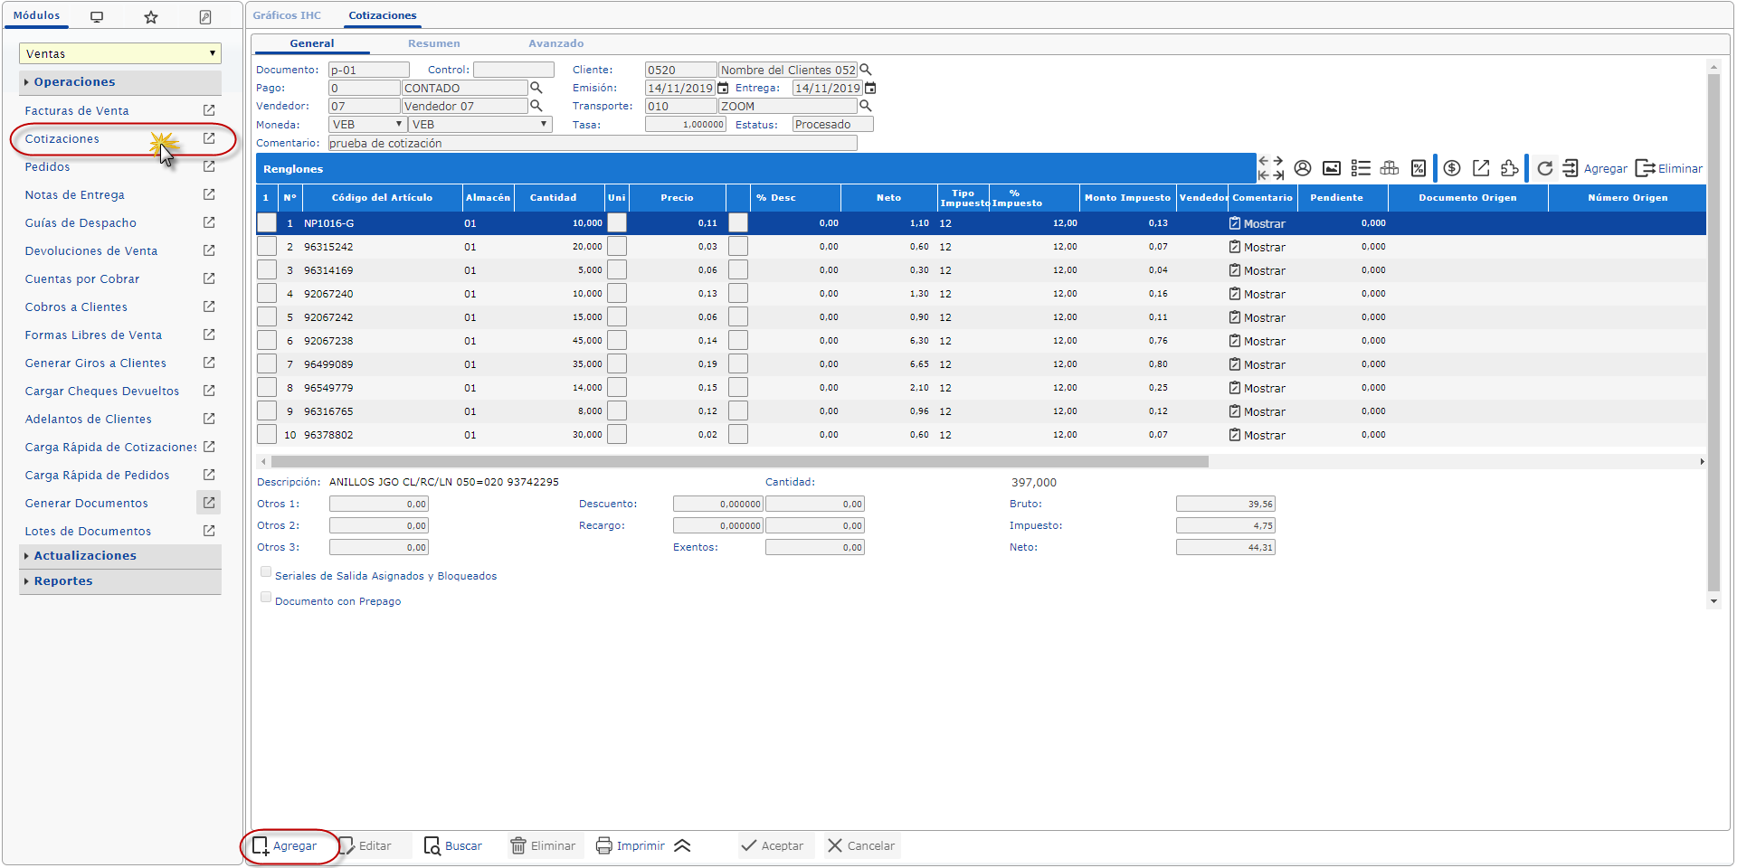Viewport: 1737px width, 868px height.
Task: Expand the Actualizaciones section
Action: [85, 556]
